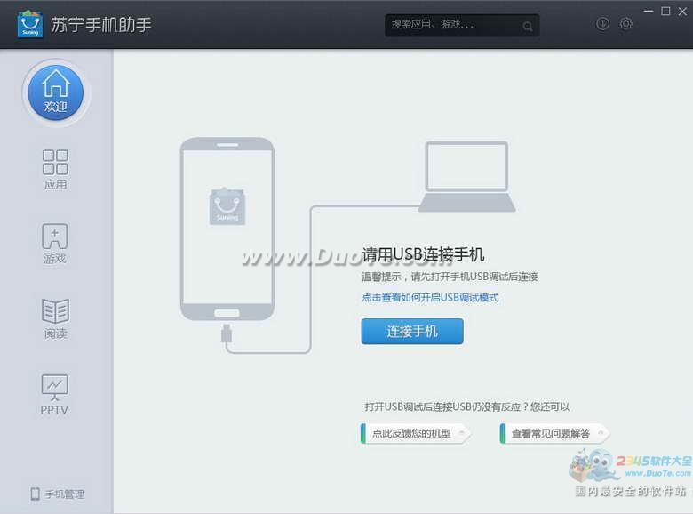Screen dimensions: 693x514
Task: Minimize the 苏宁手机助手 window
Action: coord(649,11)
